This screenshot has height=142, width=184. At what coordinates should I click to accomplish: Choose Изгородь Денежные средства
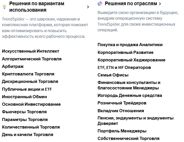130,95
